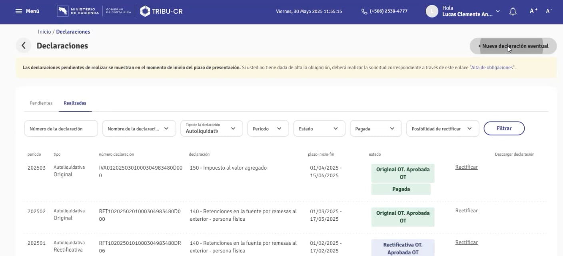The height and width of the screenshot is (256, 563).
Task: Click the Lucas Clemente profile avatar
Action: tap(432, 11)
